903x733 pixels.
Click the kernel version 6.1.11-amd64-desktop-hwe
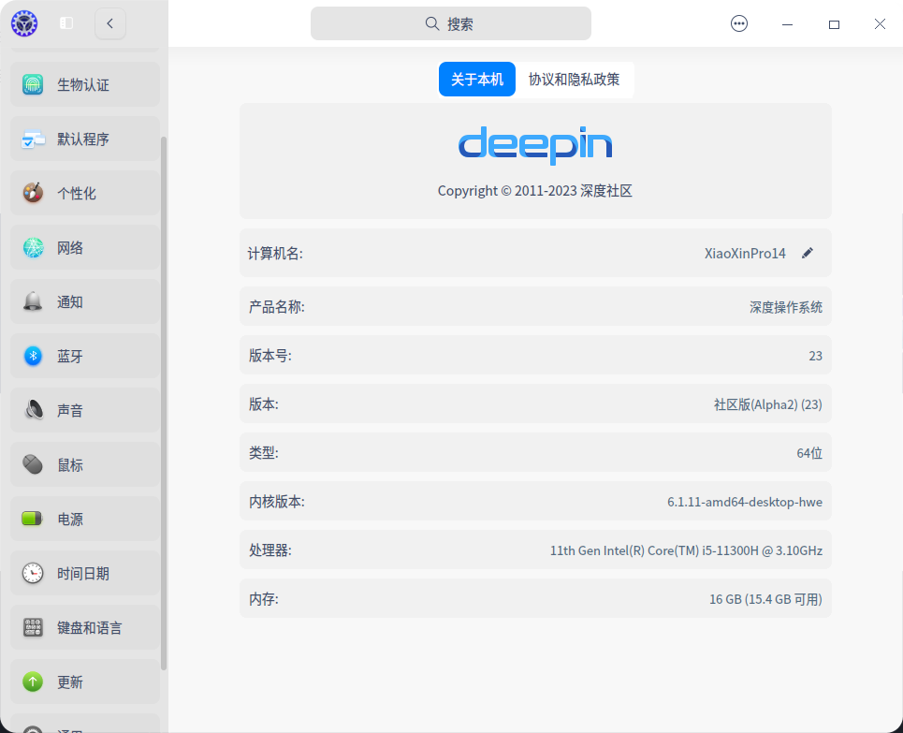pyautogui.click(x=745, y=502)
